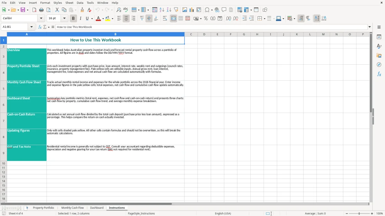Click the Formula equals button
The height and width of the screenshot is (216, 385).
(53, 27)
